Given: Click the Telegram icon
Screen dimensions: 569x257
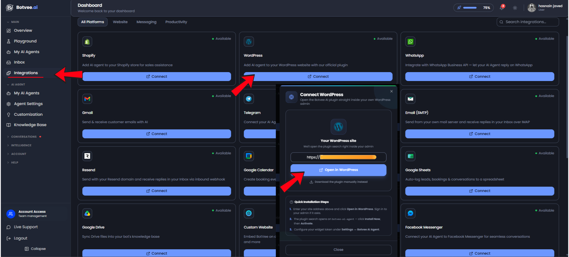Looking at the screenshot, I should [249, 99].
